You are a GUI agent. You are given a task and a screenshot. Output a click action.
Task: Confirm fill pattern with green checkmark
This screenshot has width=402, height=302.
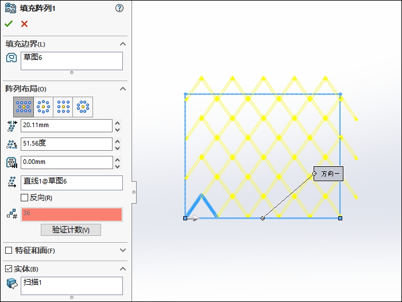tap(9, 24)
